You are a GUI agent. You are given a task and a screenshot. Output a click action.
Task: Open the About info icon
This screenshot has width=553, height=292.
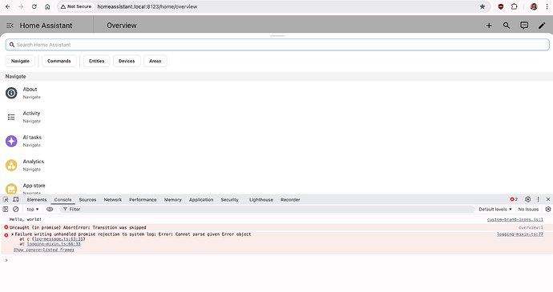tap(11, 93)
